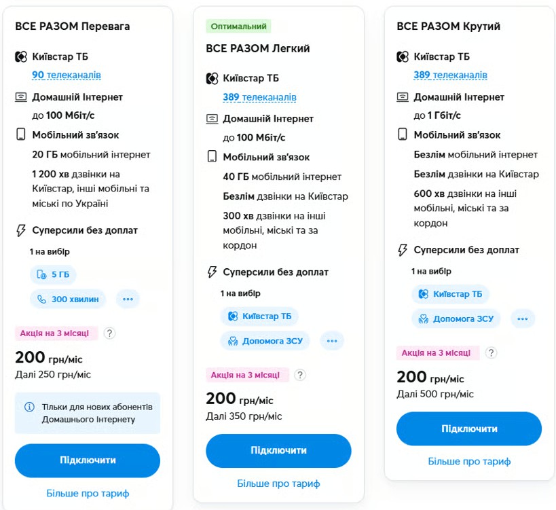Select 5 ГБ superpower chip in Перевага
The height and width of the screenshot is (510, 556).
click(53, 275)
